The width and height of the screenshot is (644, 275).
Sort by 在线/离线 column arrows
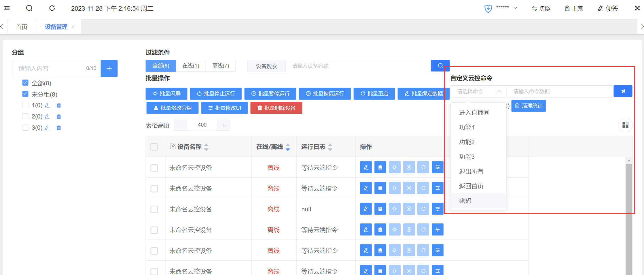coord(288,147)
